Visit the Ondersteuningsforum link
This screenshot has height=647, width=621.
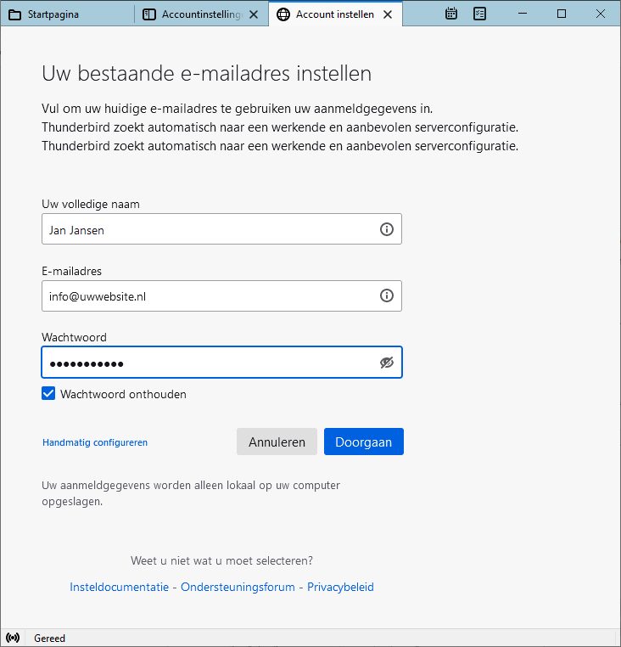(238, 587)
